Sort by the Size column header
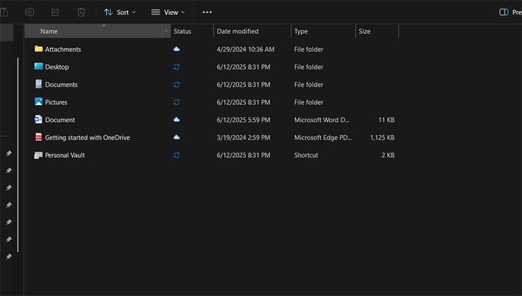This screenshot has height=296, width=522. point(365,31)
